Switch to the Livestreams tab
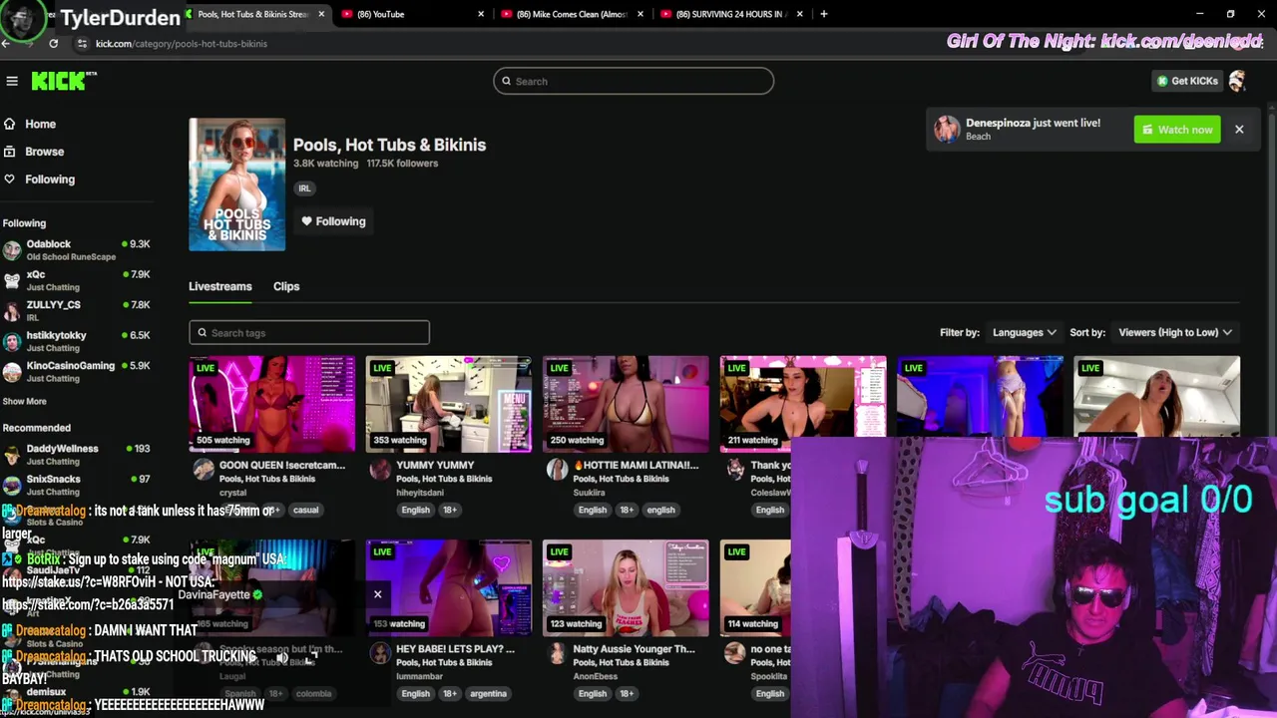The image size is (1277, 718). (220, 286)
